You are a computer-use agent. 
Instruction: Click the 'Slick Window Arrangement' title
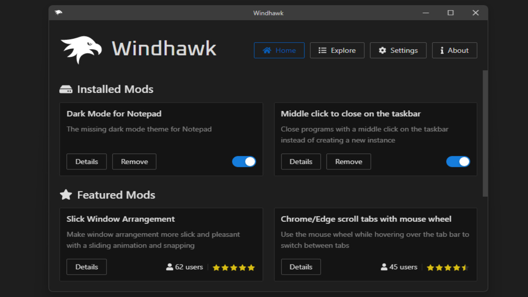121,219
